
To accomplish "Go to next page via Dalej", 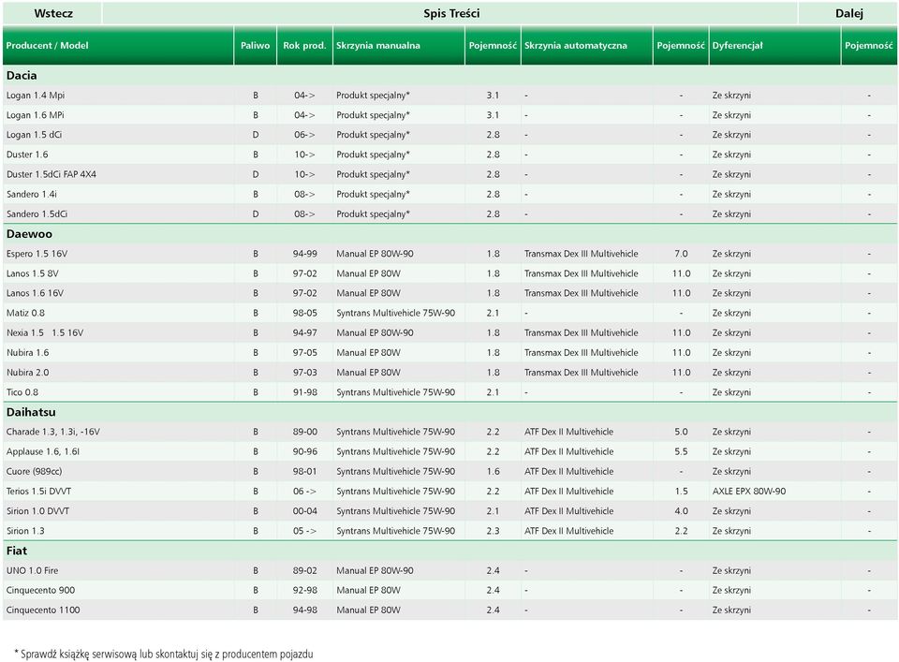I will (x=848, y=13).
